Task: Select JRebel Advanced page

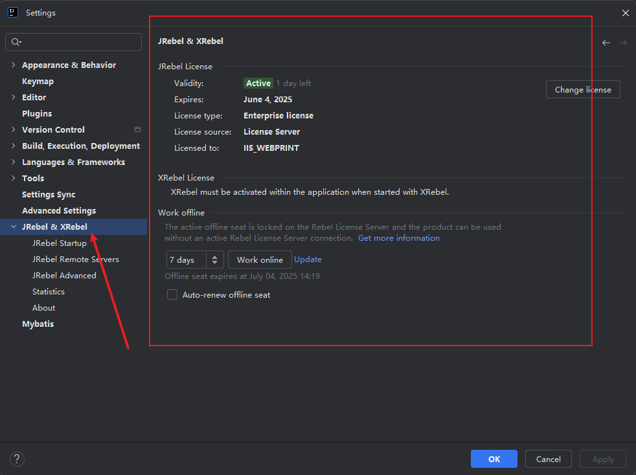Action: pyautogui.click(x=65, y=276)
